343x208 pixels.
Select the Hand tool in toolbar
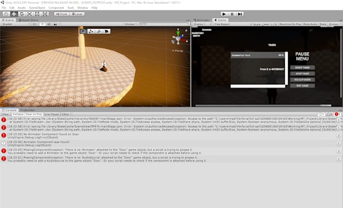pos(6,14)
